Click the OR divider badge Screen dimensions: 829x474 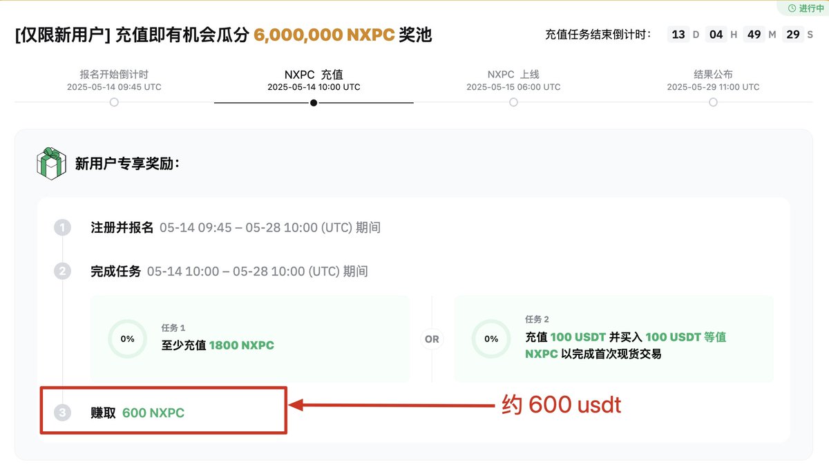tap(432, 339)
